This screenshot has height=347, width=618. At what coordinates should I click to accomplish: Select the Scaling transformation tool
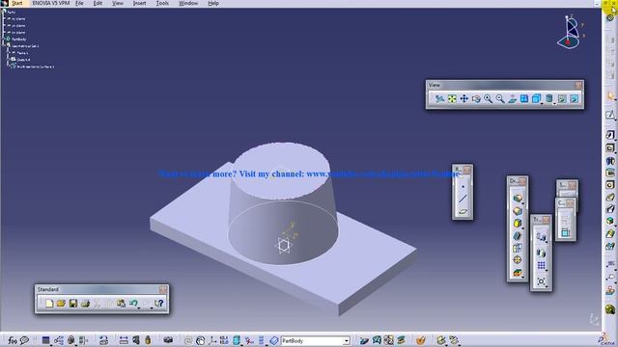pyautogui.click(x=541, y=281)
